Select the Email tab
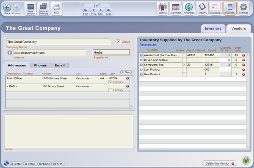Screen dimensions: 254x168 [x=60, y=65]
